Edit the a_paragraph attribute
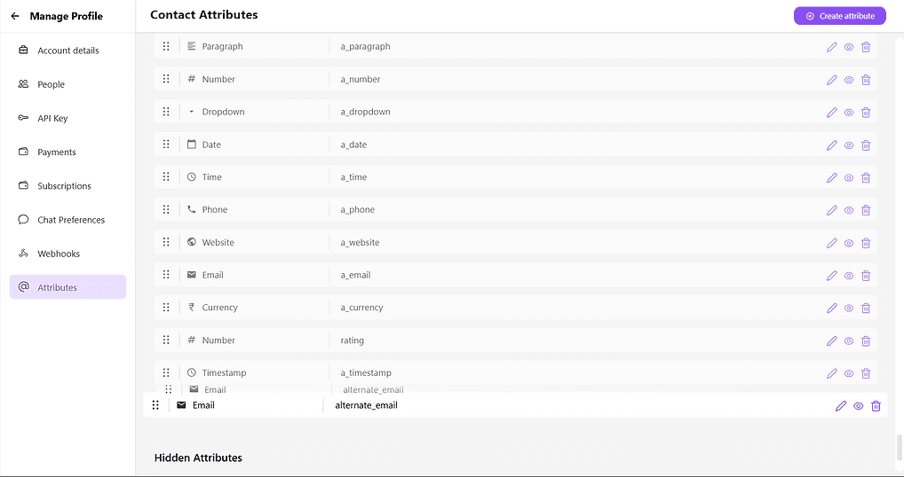Image resolution: width=904 pixels, height=477 pixels. tap(831, 47)
